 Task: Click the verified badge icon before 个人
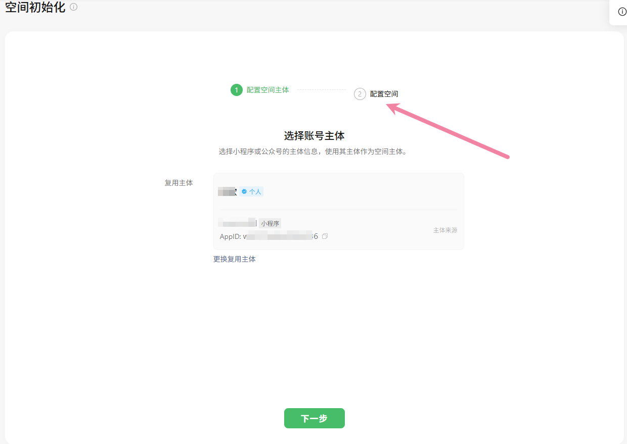pos(244,191)
